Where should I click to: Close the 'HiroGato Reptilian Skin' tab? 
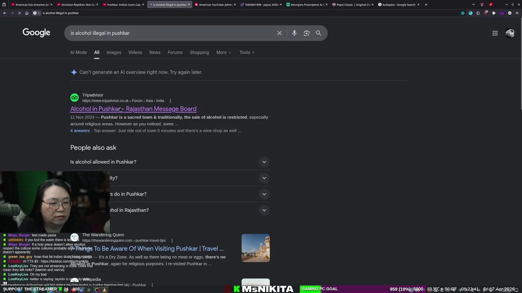[97, 4]
